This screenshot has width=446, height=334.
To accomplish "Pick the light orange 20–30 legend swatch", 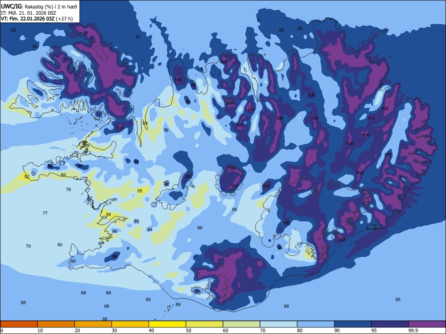I will [93, 324].
